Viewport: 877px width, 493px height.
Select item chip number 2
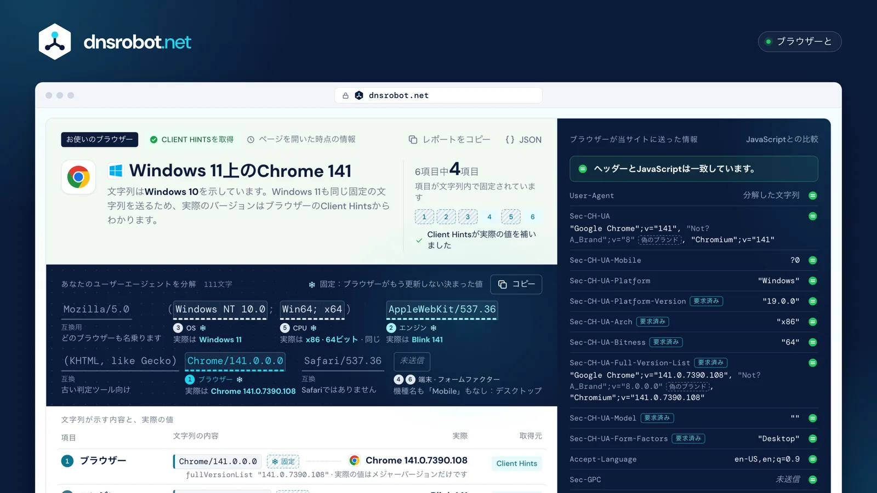(x=446, y=217)
